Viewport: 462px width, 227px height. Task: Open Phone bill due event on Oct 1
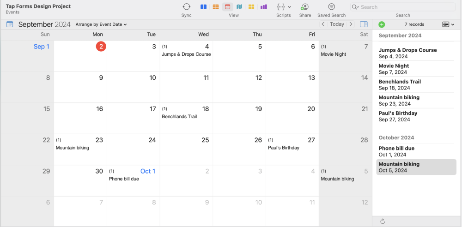pyautogui.click(x=124, y=179)
